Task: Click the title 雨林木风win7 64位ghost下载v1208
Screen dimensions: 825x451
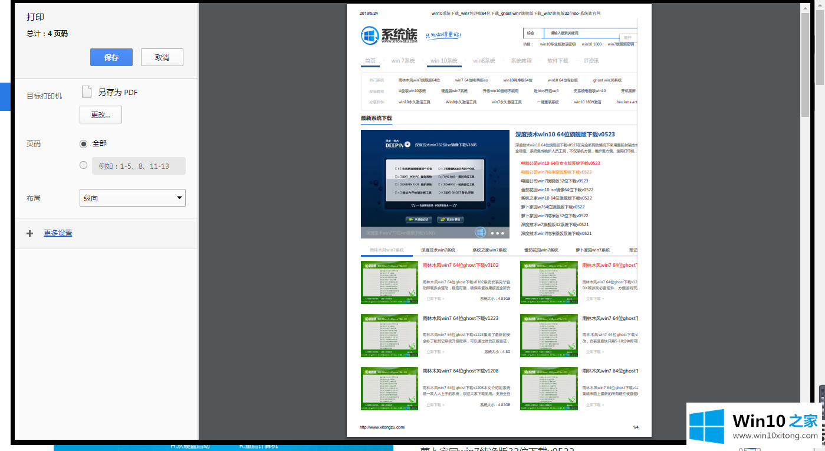Action: point(461,371)
